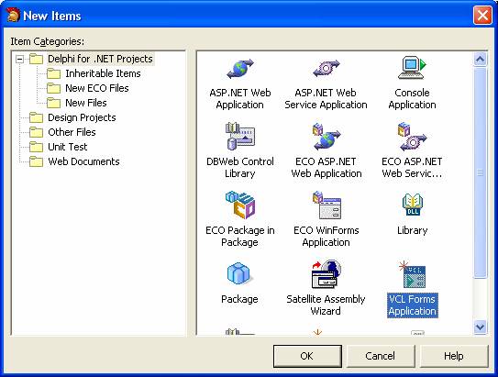Open the Inheritable Items category
This screenshot has width=498, height=377.
pos(103,73)
